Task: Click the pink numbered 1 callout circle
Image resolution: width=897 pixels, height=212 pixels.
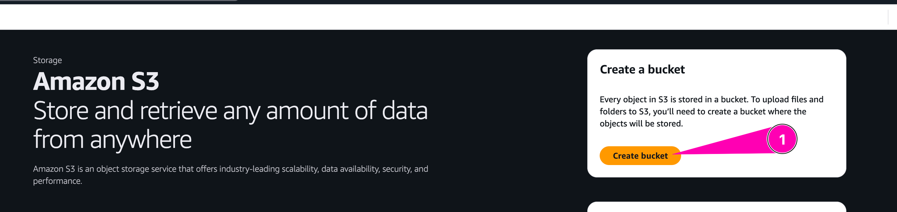Action: 782,139
